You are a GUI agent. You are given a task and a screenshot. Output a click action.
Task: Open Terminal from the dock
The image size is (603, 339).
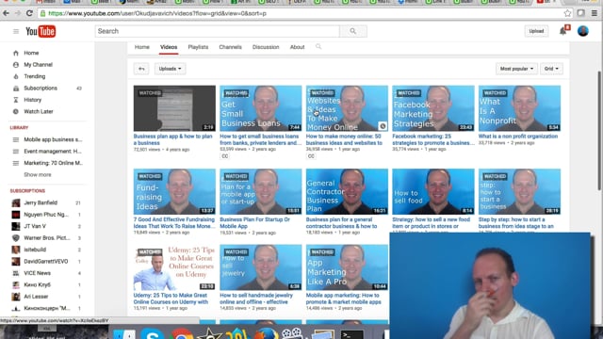(x=351, y=333)
